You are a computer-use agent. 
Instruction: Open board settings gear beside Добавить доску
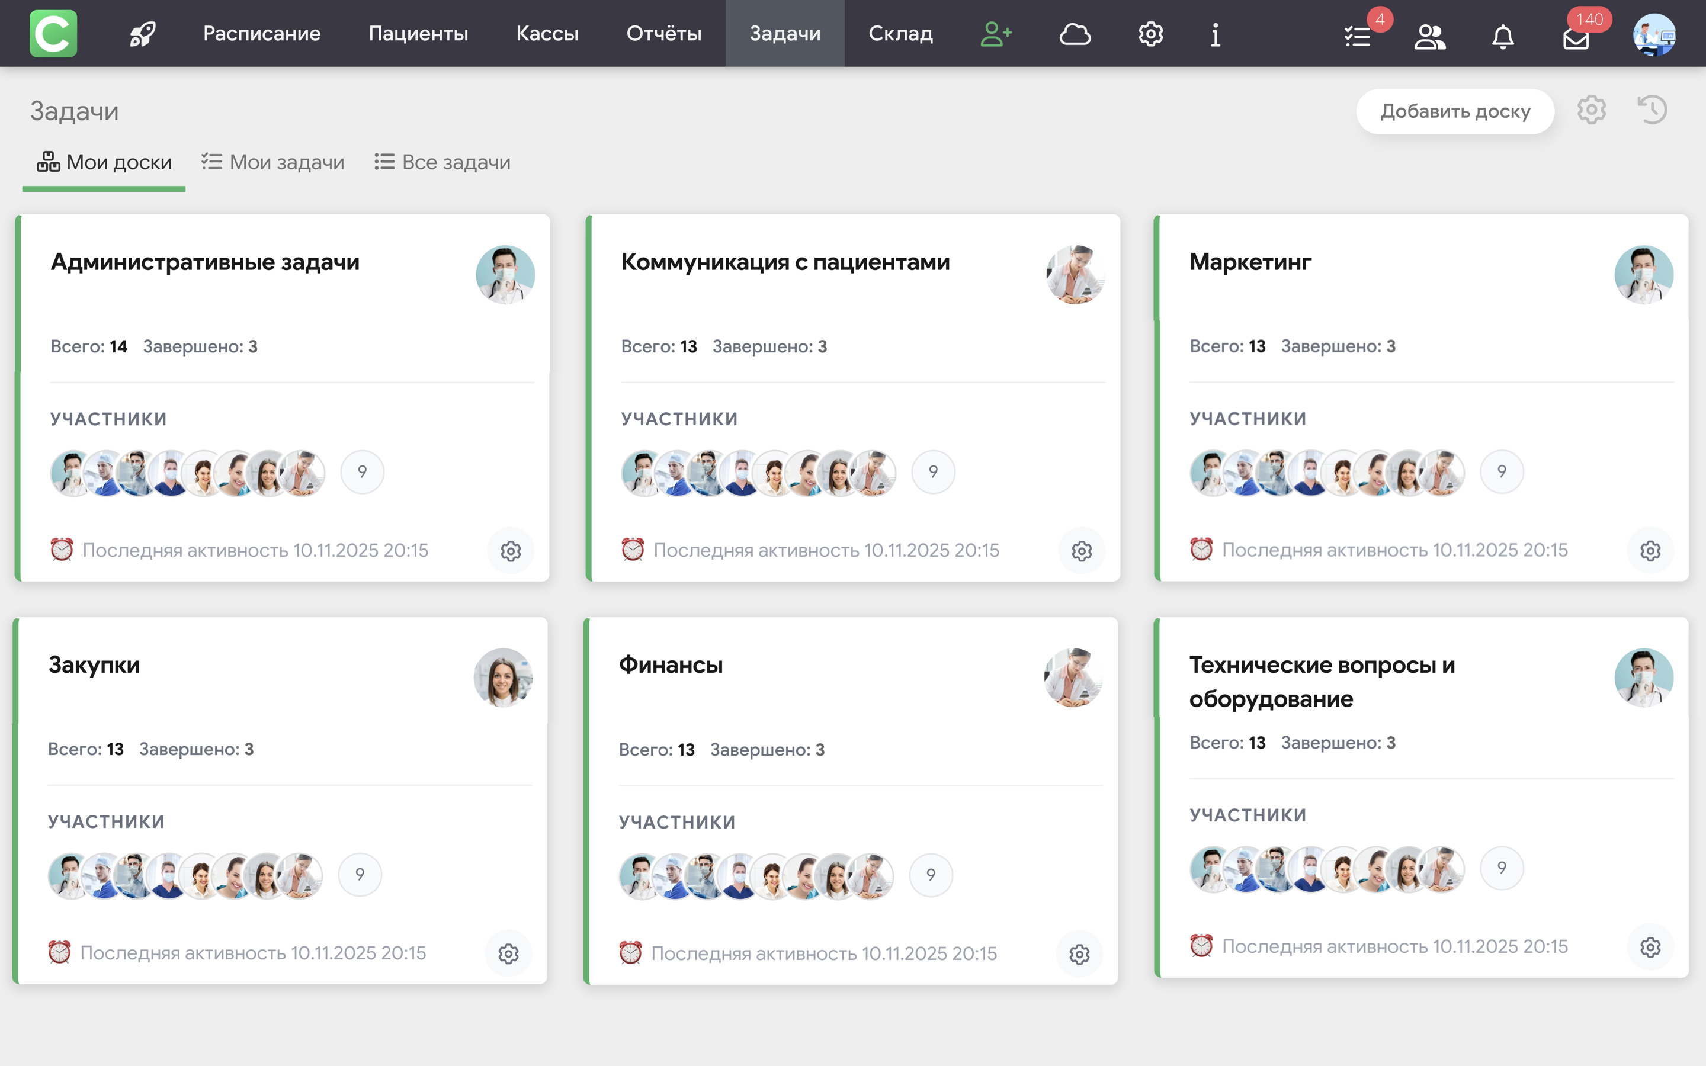coord(1591,110)
